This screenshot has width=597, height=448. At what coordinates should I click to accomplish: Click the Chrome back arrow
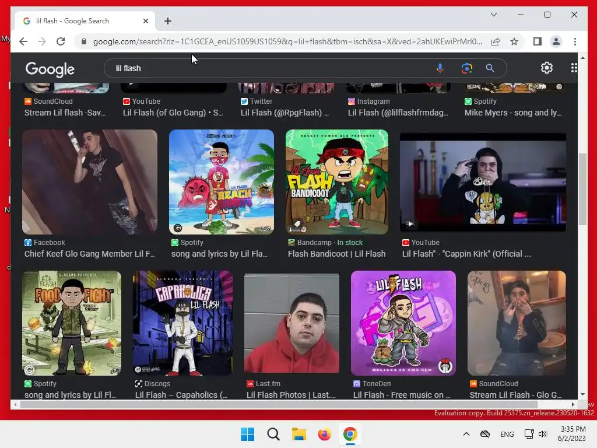tap(23, 41)
